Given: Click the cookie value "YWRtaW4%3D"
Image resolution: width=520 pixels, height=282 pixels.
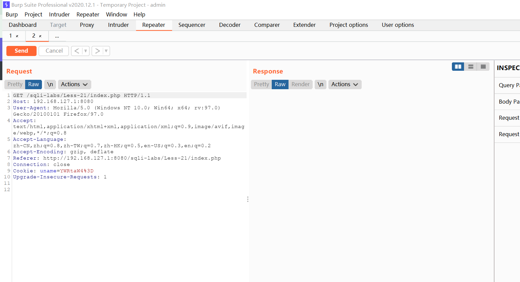Looking at the screenshot, I should tap(77, 171).
